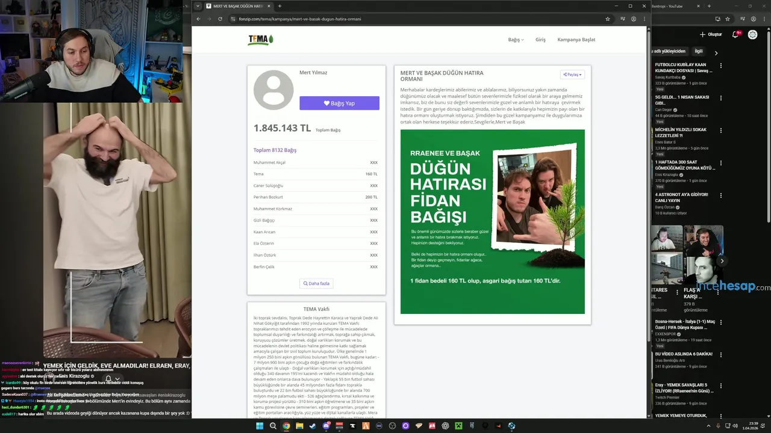Open File Explorer from the taskbar
The height and width of the screenshot is (433, 771).
(x=299, y=426)
